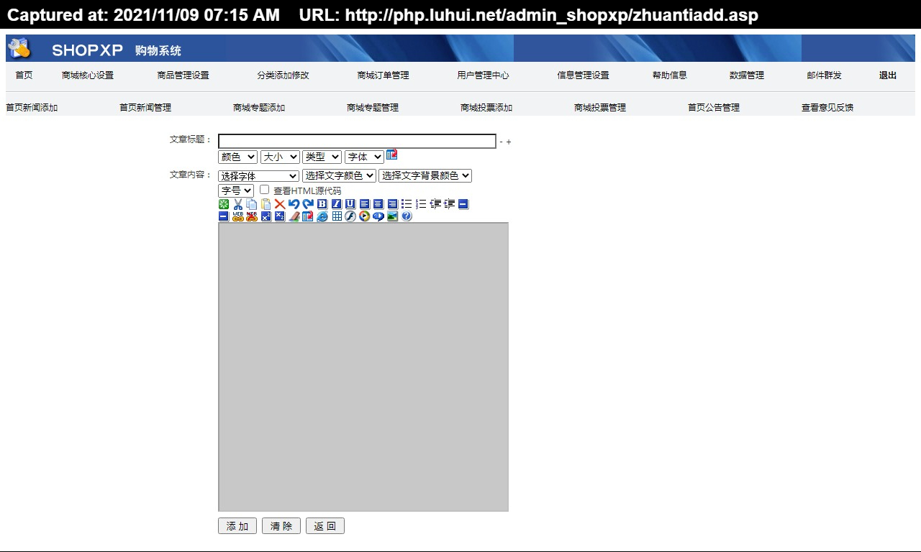This screenshot has width=921, height=552.
Task: Open 邮件群发 menu
Action: pyautogui.click(x=825, y=75)
